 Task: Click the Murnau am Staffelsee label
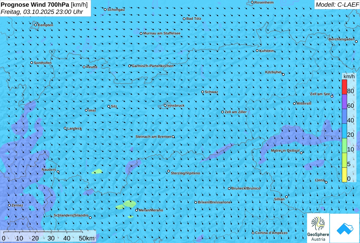(162, 33)
